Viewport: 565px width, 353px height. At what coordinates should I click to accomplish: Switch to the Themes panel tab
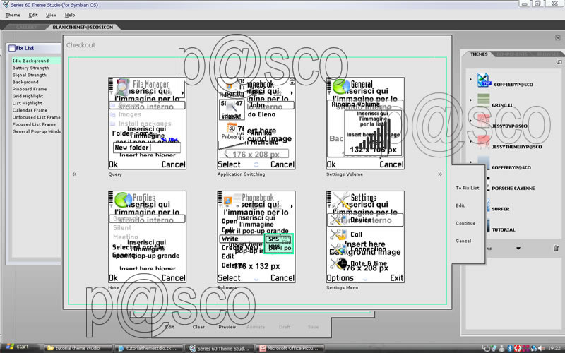point(479,54)
